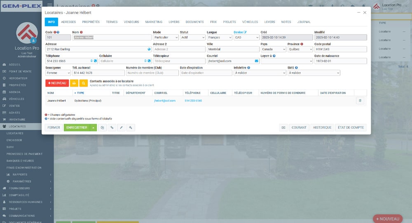Click the money icon left of Courant
The image size is (412, 223).
tap(283, 128)
